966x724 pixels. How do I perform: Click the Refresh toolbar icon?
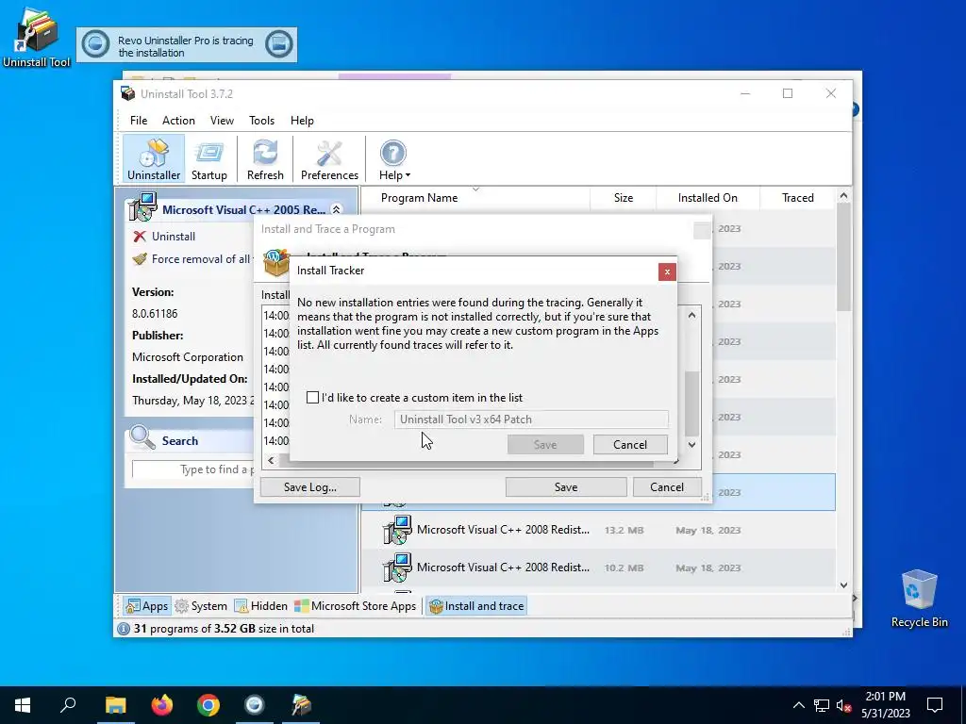coord(265,158)
